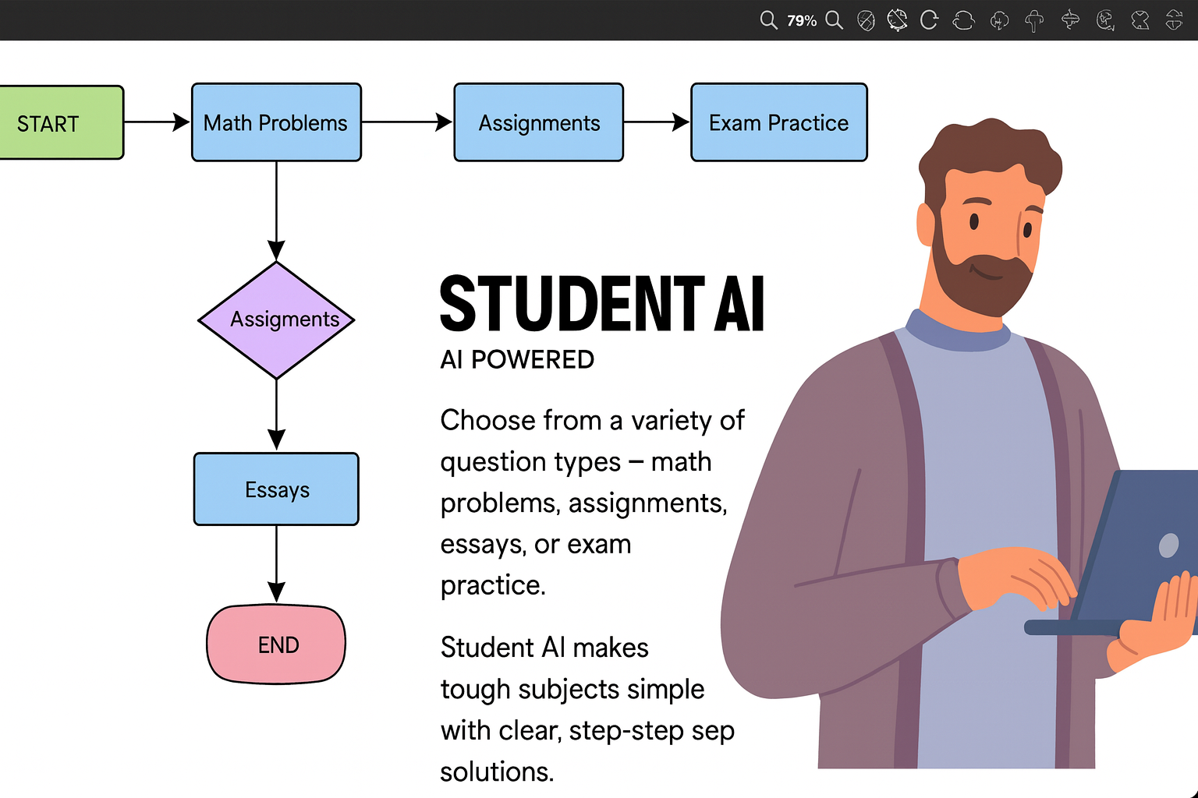Screen dimensions: 1198x798
Task: Select the green START box
Action: (x=59, y=123)
